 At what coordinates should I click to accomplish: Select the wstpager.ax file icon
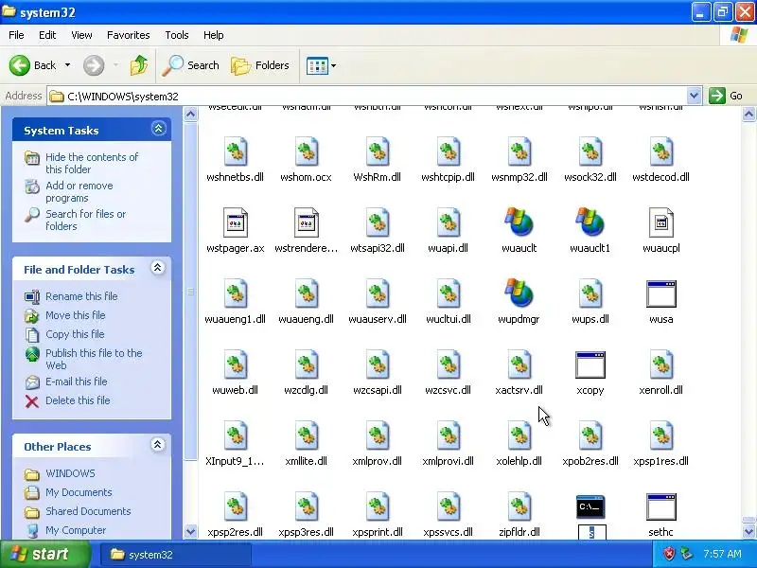pyautogui.click(x=235, y=222)
